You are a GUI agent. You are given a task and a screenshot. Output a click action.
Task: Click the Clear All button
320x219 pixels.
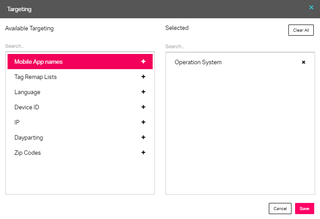tap(301, 30)
